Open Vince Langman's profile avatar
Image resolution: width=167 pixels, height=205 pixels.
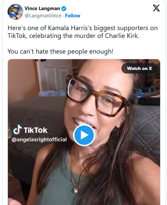click(15, 12)
